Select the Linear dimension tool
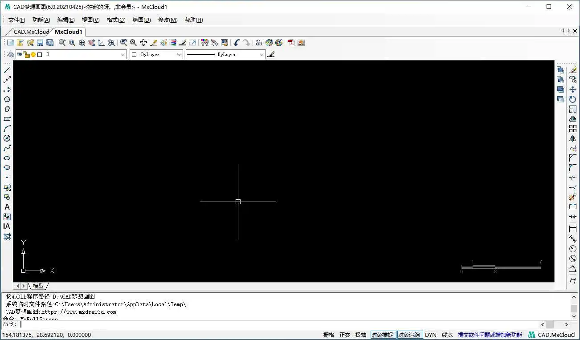This screenshot has width=580, height=340. coord(573,229)
